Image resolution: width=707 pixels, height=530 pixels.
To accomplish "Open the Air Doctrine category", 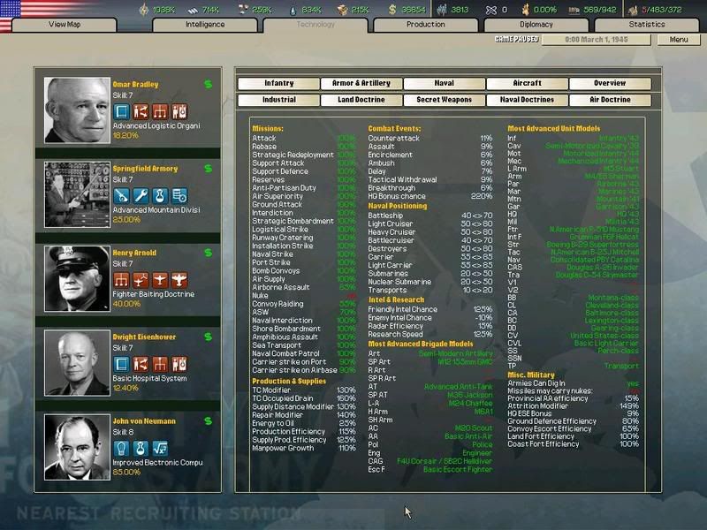I will click(610, 100).
